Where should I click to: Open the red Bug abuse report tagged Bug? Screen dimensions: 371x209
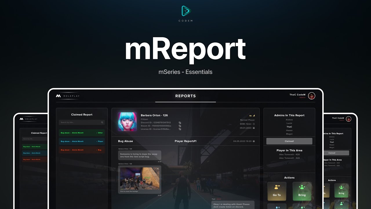pos(82,150)
